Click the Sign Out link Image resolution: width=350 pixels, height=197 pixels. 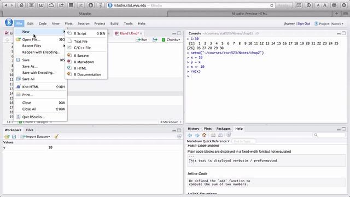tap(304, 24)
